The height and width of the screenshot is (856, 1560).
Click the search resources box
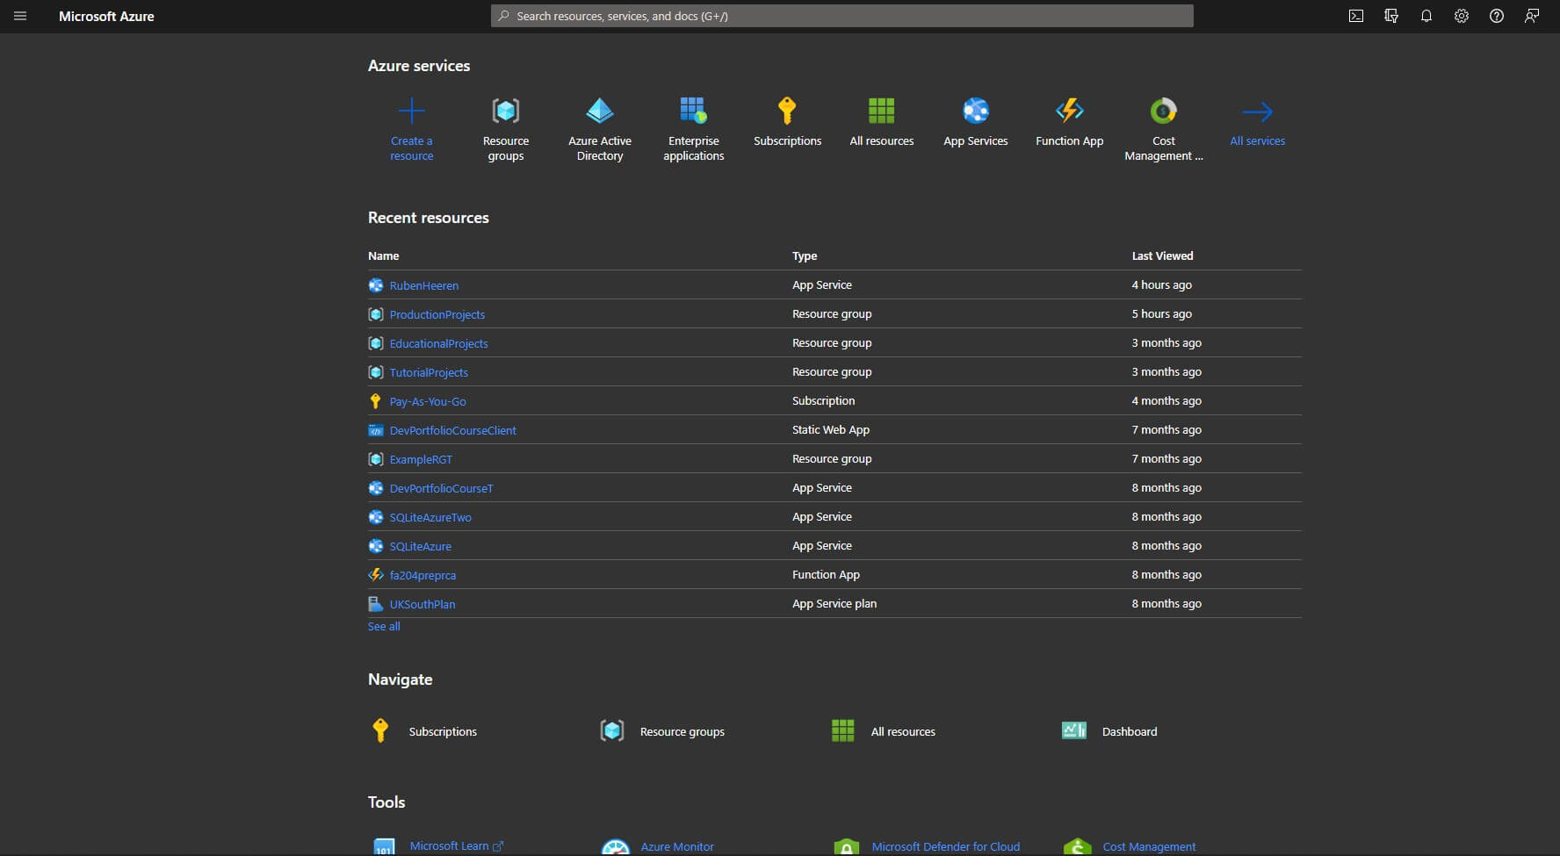click(841, 16)
